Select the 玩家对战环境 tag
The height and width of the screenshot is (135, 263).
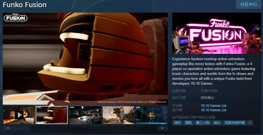[234, 123]
